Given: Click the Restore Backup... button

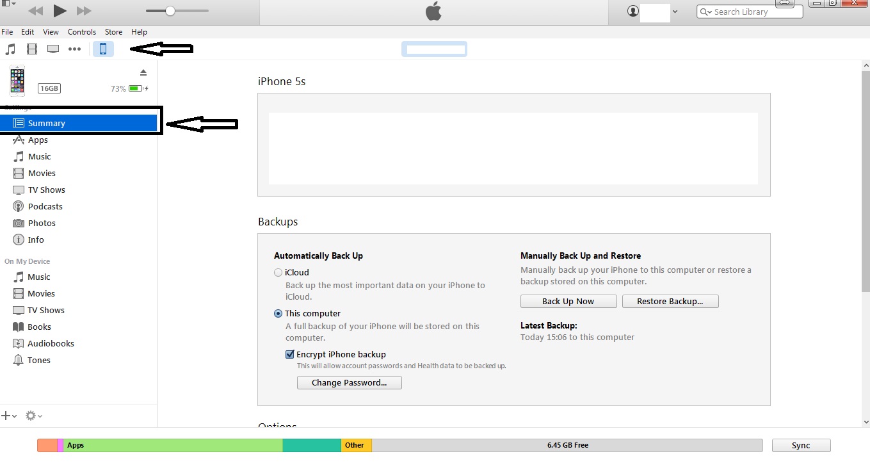Looking at the screenshot, I should 670,302.
